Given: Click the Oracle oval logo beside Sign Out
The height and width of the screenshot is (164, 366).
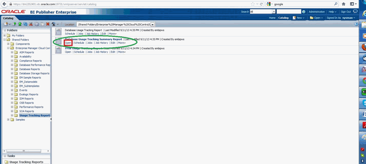Looking at the screenshot, I should [x=355, y=11].
